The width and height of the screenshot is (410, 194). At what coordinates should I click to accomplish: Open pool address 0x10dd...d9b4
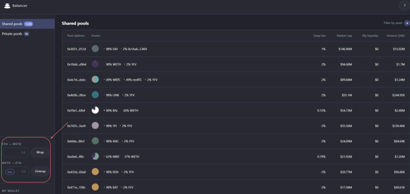point(76,64)
